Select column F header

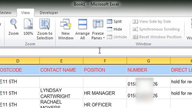point(105,61)
